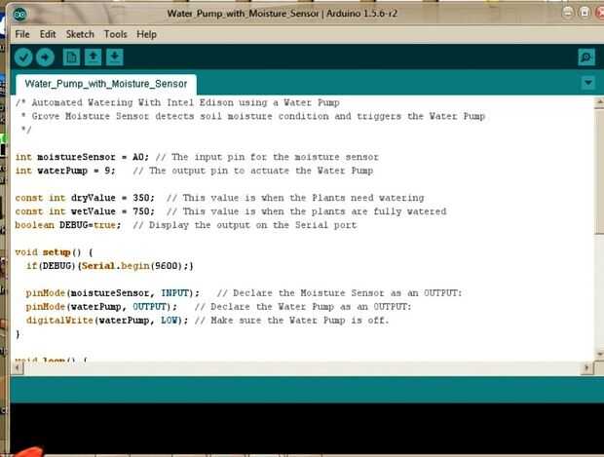The height and width of the screenshot is (457, 604).
Task: Open a sketch with the up-arrow icon
Action: (93, 57)
